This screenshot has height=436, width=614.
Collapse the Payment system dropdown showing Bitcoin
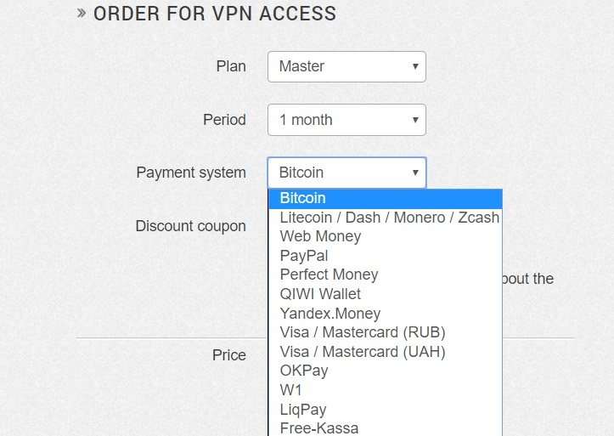point(346,173)
